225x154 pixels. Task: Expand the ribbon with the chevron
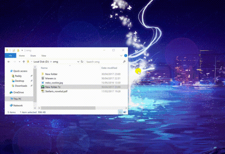click(121, 56)
